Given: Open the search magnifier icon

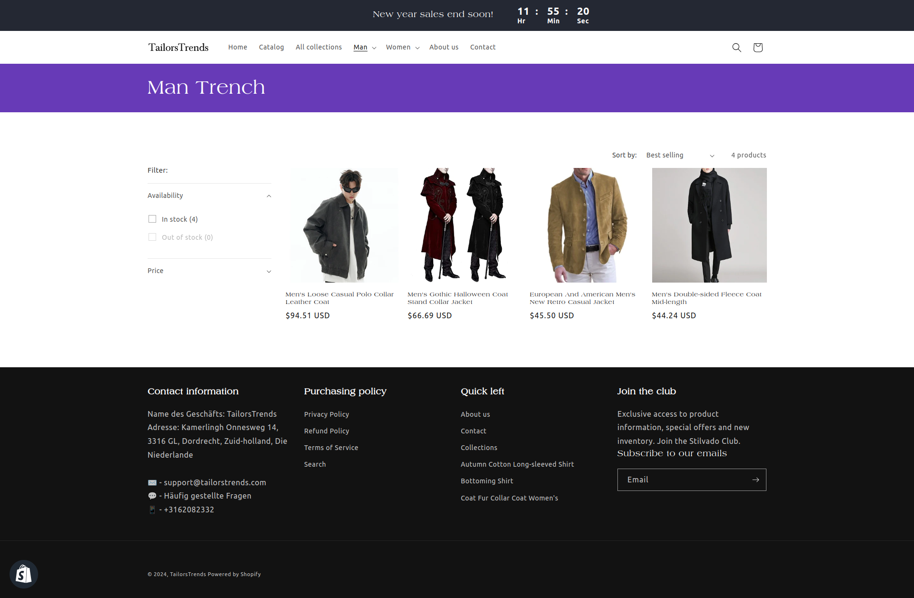Looking at the screenshot, I should (x=736, y=48).
